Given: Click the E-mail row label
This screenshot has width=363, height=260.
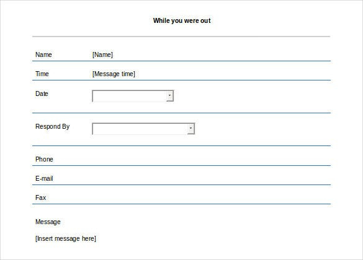Looking at the screenshot, I should coord(44,178).
